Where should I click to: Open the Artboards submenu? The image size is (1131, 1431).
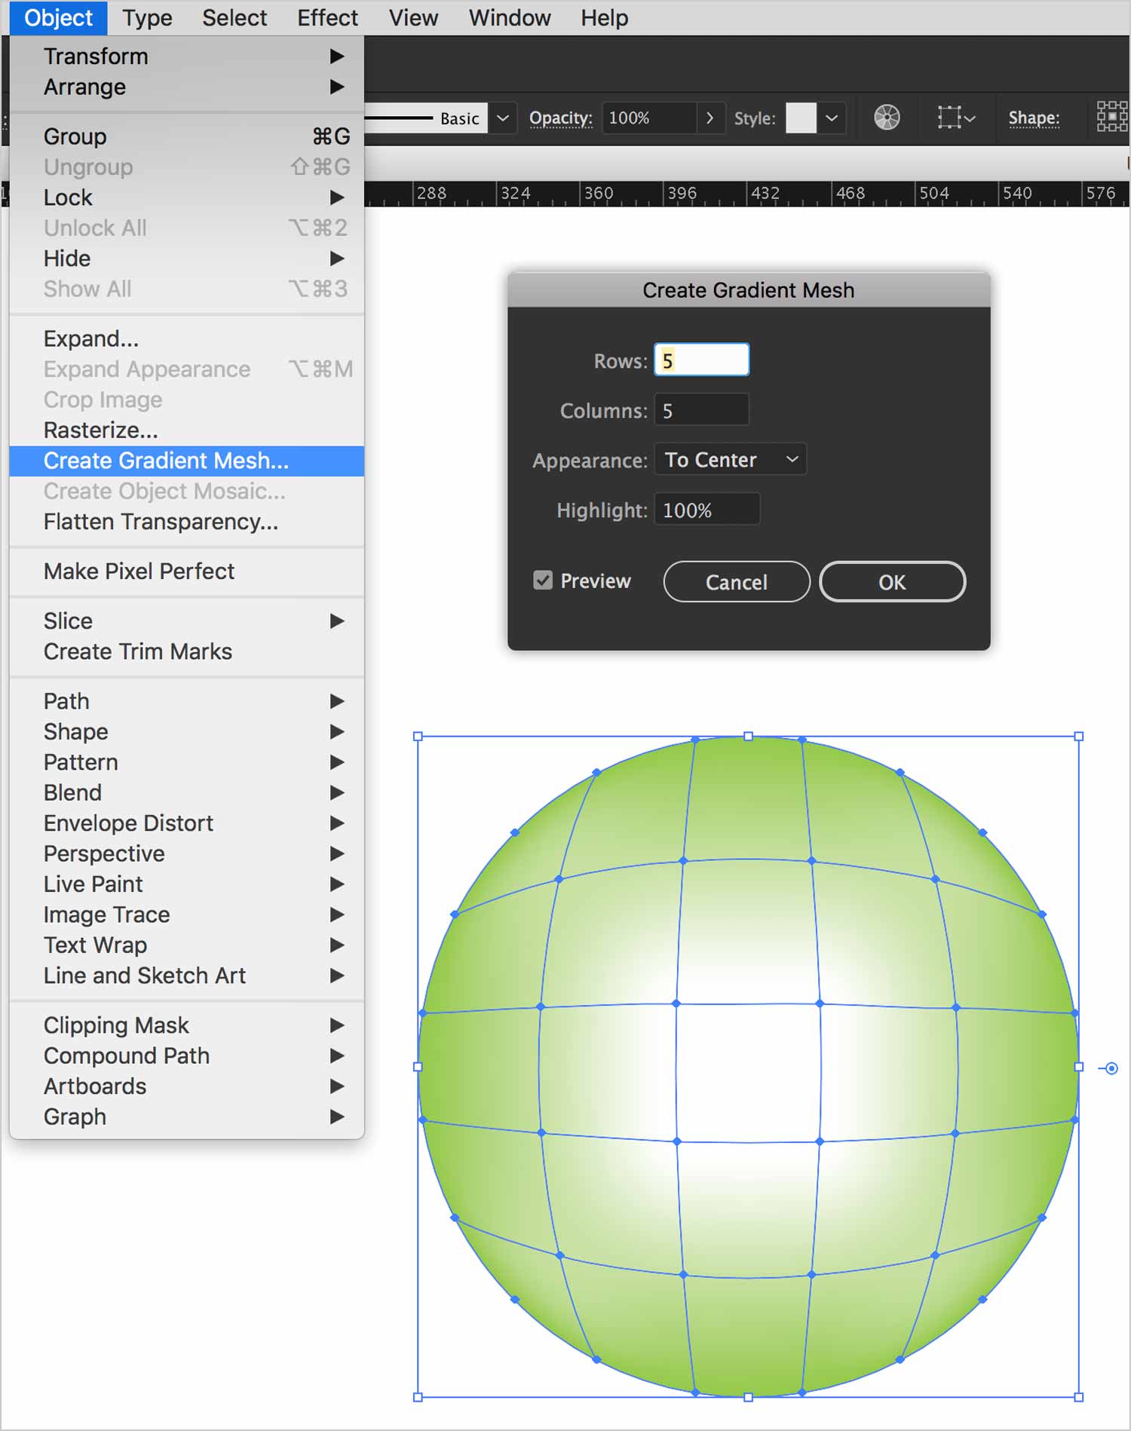(x=187, y=1086)
